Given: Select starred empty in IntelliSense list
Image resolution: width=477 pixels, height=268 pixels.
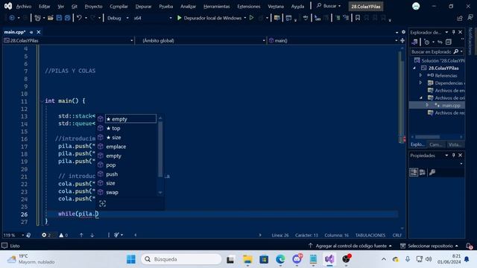Looking at the screenshot, I should [130, 119].
